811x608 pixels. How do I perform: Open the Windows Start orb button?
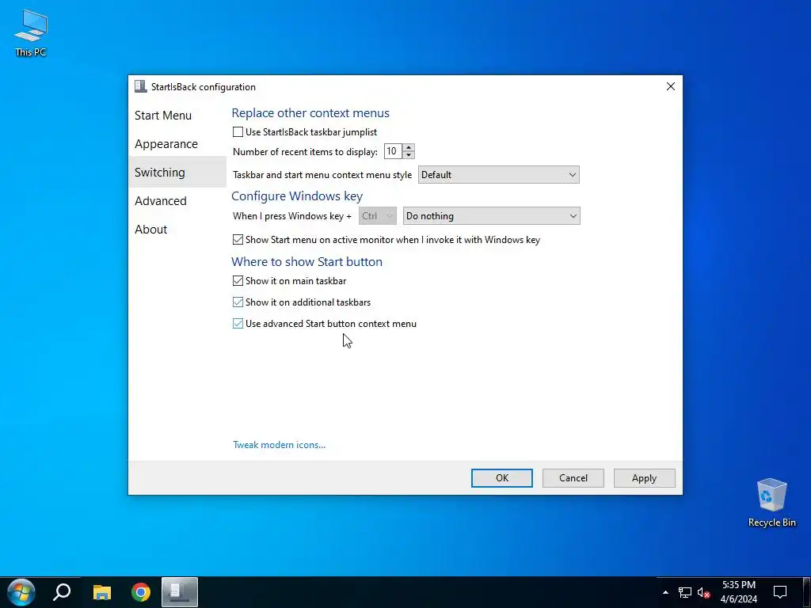point(21,592)
